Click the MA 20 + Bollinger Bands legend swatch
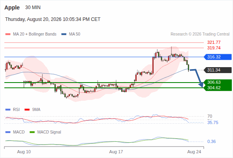 (x=8, y=34)
